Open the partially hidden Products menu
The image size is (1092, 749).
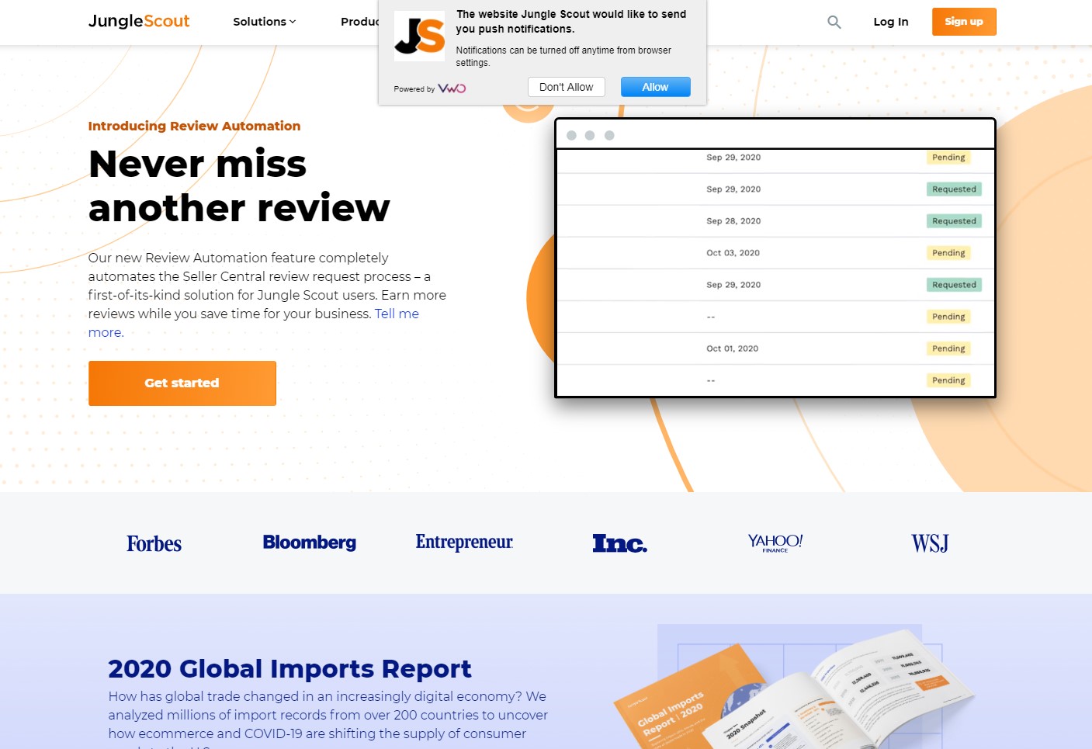click(359, 22)
